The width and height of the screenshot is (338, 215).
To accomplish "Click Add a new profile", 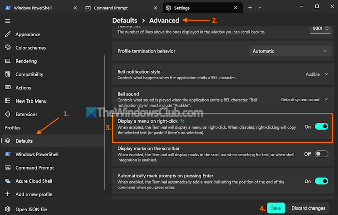I will point(53,194).
